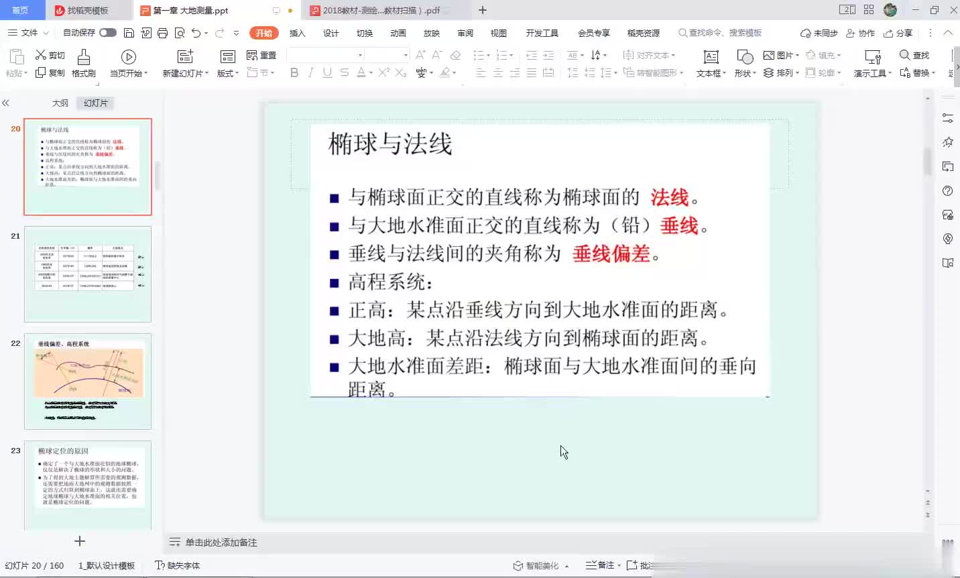The image size is (960, 578).
Task: Collapse the slide panel with double chevron
Action: click(x=6, y=103)
